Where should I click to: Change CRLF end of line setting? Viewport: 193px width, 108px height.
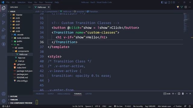(x=104, y=106)
